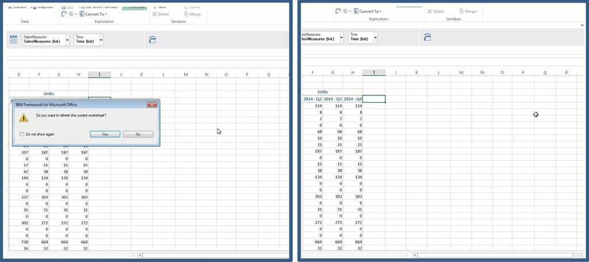The height and width of the screenshot is (262, 589).
Task: Click the context area icon in right window
Action: (x=427, y=37)
